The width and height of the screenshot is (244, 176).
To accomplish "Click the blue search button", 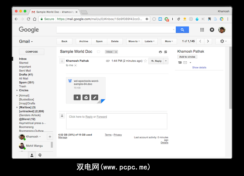I will click(182, 30).
